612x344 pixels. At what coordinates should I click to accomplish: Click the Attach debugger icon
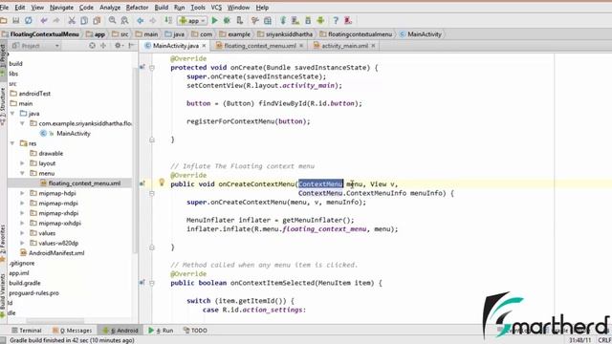(x=240, y=21)
